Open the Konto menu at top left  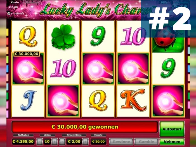[15, 2]
